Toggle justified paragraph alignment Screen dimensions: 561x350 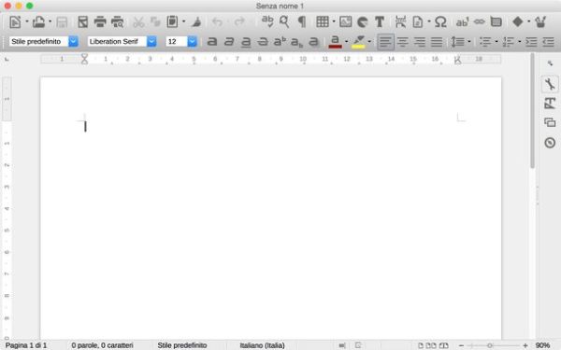point(437,42)
